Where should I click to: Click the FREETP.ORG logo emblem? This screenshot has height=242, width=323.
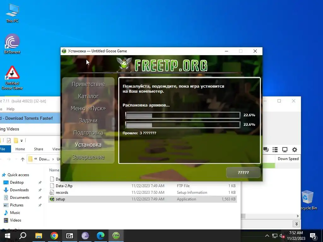[x=124, y=65]
